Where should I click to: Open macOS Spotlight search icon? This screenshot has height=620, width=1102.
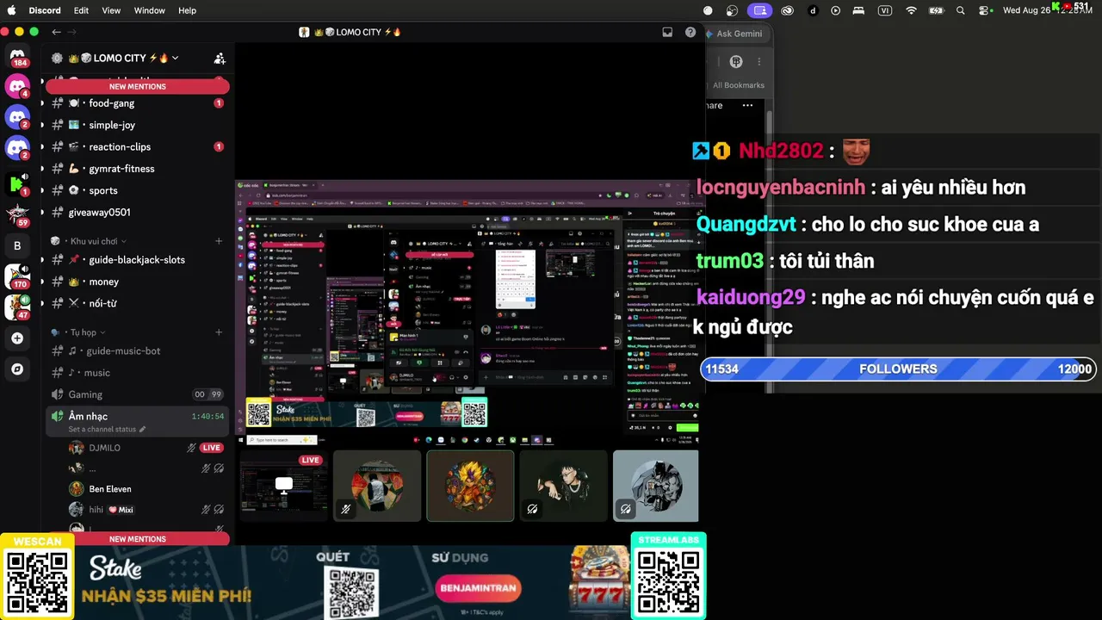click(x=961, y=10)
